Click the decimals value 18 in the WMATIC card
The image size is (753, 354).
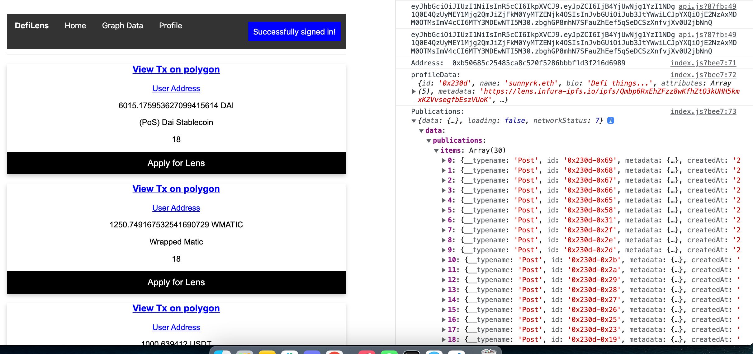click(176, 259)
